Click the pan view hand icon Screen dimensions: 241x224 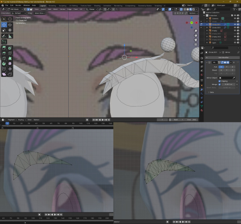tap(196, 35)
